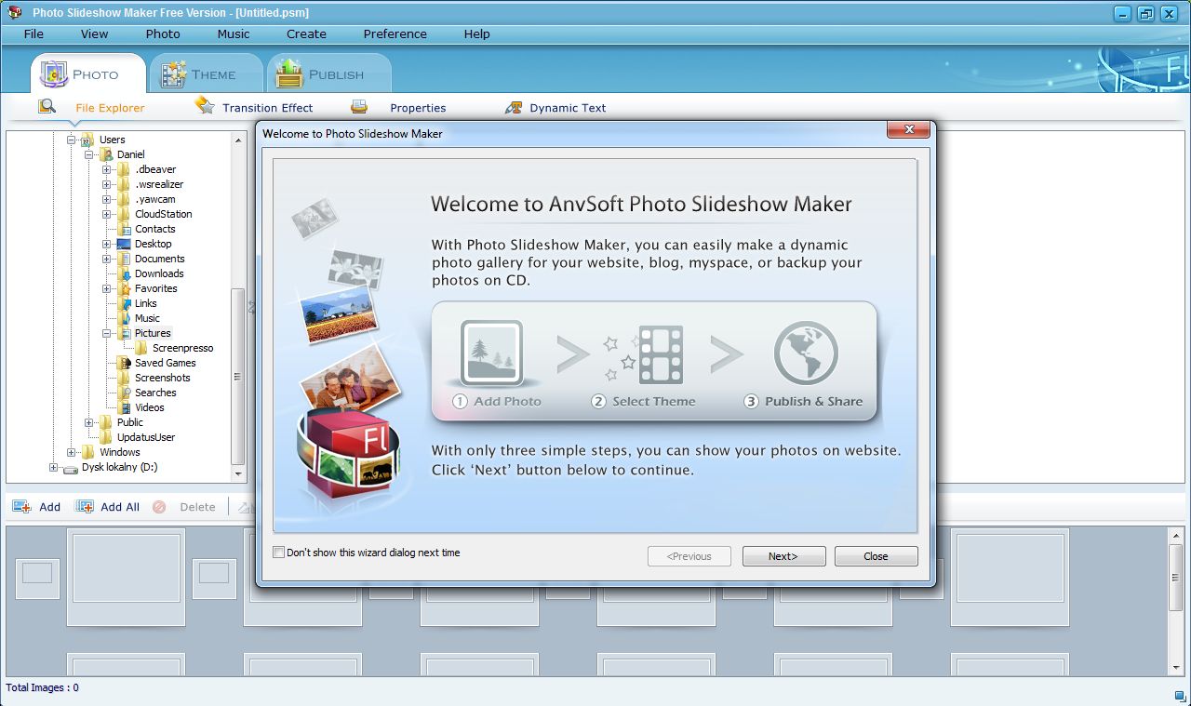Screen dimensions: 1191x706
Task: Click the Theme tab film icon
Action: pyautogui.click(x=174, y=74)
